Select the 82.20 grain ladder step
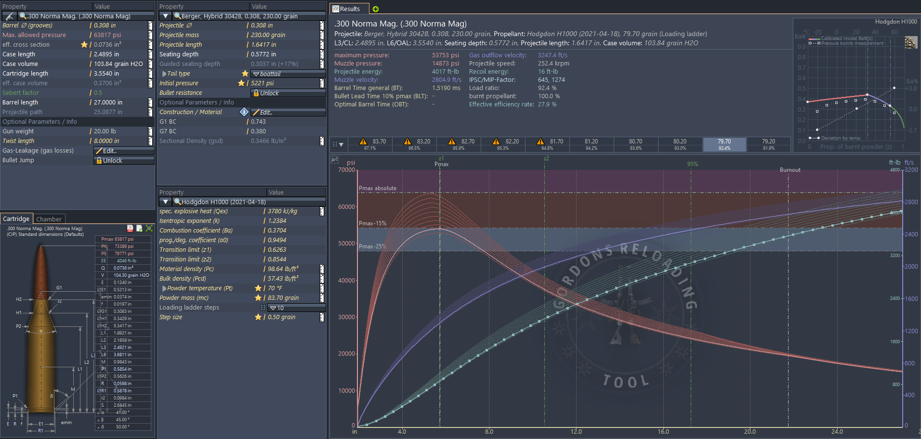This screenshot has height=439, width=921. coord(503,144)
